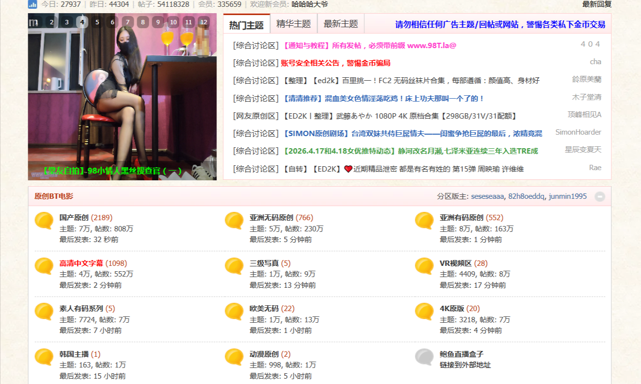Select slide number 7 in the slideshow
Screen dimensions: 641x384
pos(127,22)
